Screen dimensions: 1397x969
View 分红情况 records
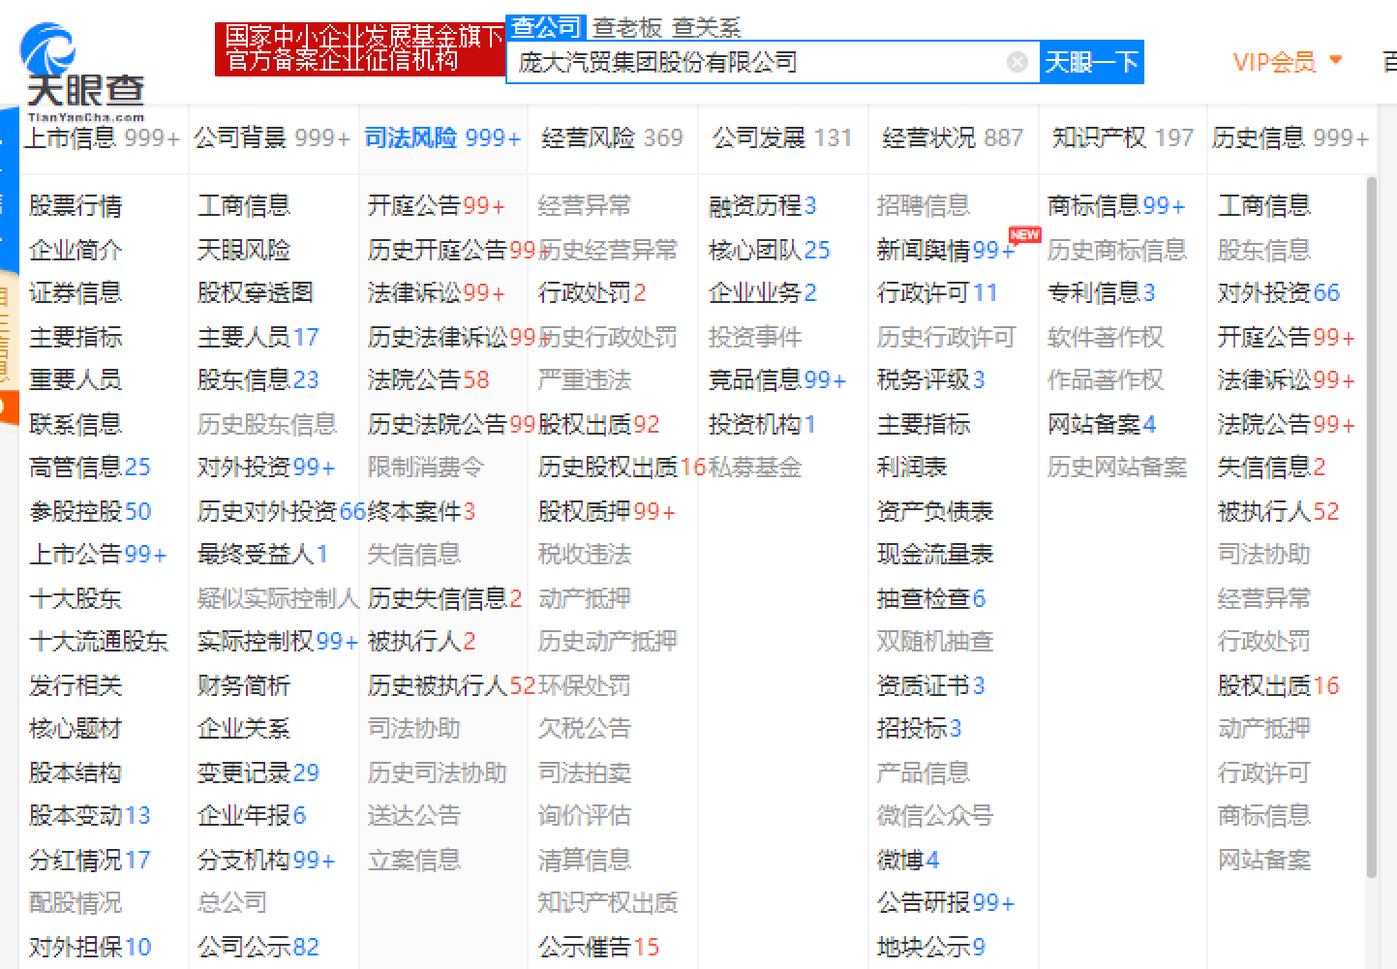click(x=90, y=860)
